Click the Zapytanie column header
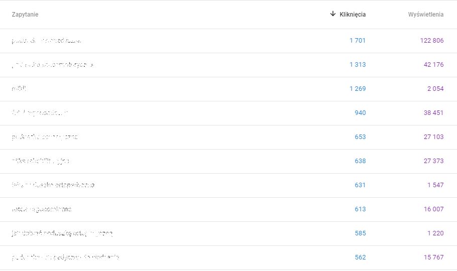This screenshot has width=457, height=271. point(25,15)
